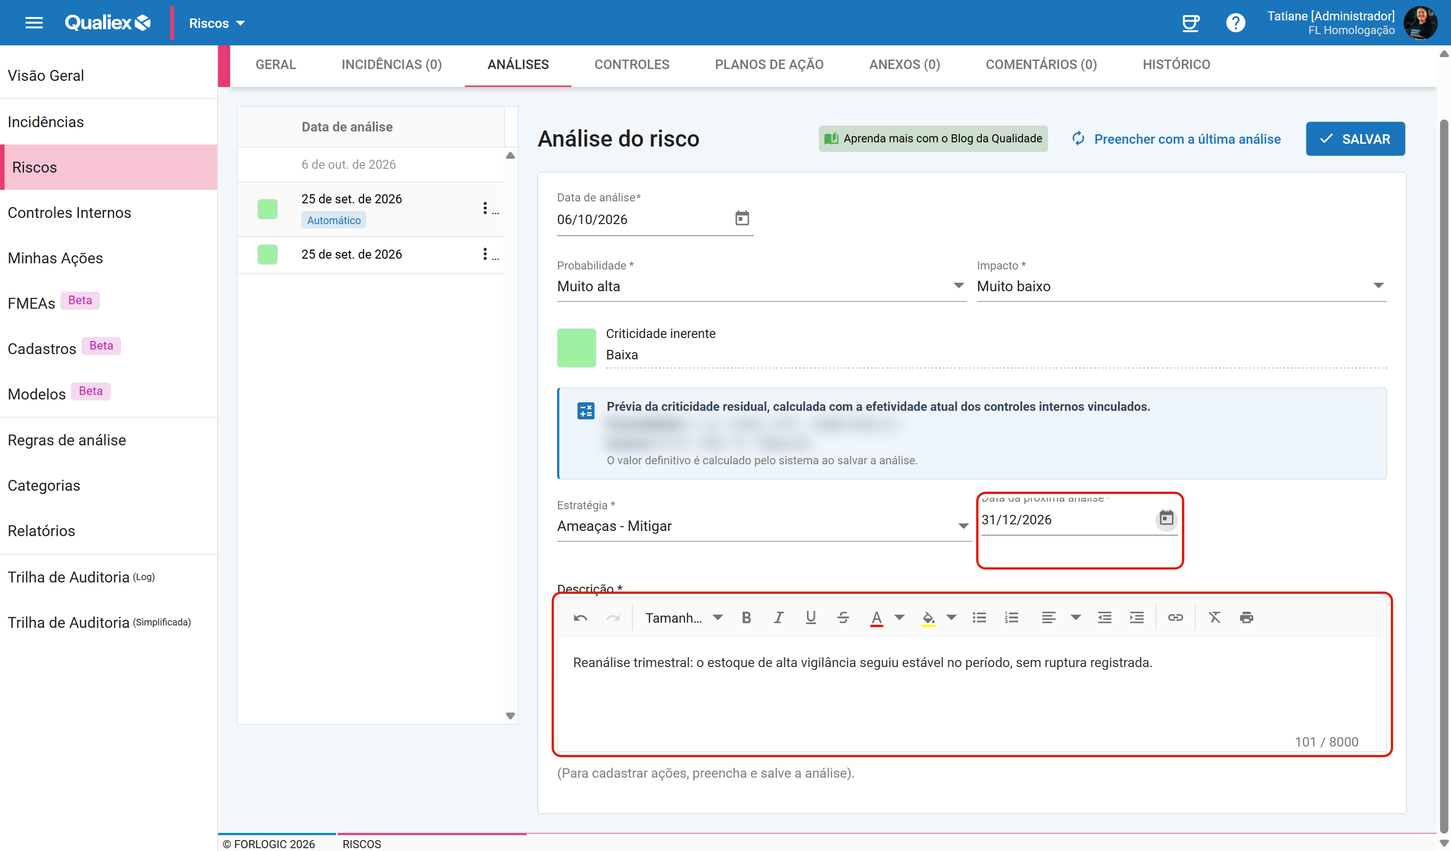Switch to the GERAL tab
This screenshot has height=851, width=1451.
[x=276, y=64]
